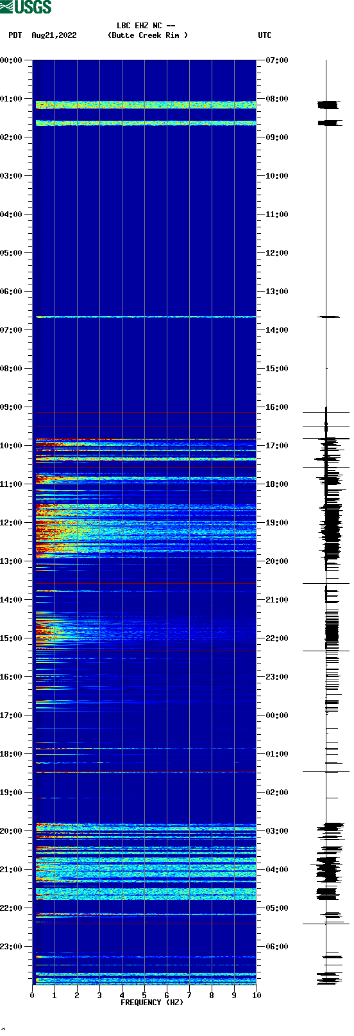
Task: Click the seismogram waveform cluster near 04:00 UTC
Action: [327, 868]
